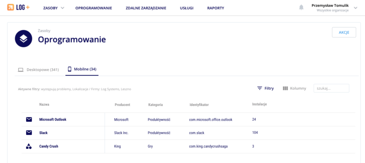Open the notifications bell
Screen dimensions: 365x163
coord(301,7)
